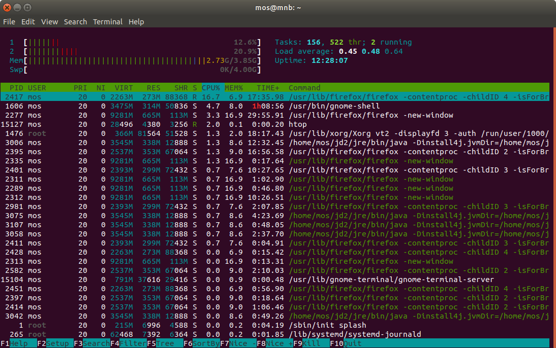Select the firefox thread PID 2289
This screenshot has height=348, width=556.
click(275, 188)
